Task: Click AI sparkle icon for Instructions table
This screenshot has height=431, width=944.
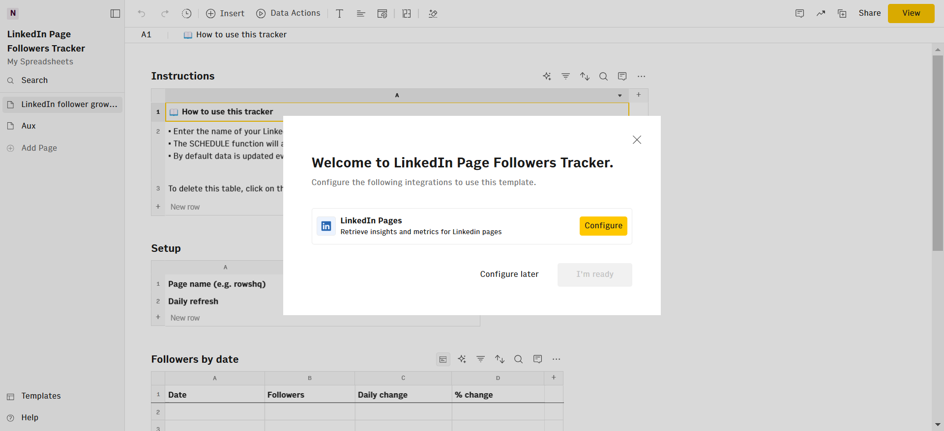Action: pos(547,76)
